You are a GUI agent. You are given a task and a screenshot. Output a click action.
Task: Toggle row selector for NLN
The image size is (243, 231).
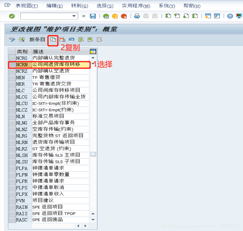pyautogui.click(x=12, y=116)
